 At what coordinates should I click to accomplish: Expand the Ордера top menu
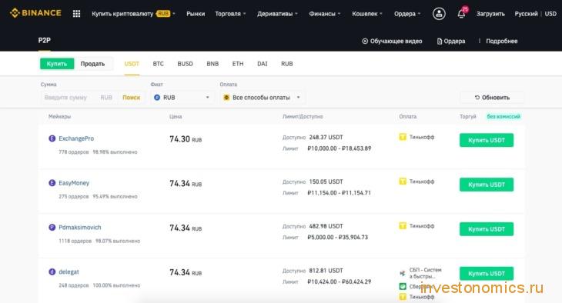pyautogui.click(x=407, y=14)
